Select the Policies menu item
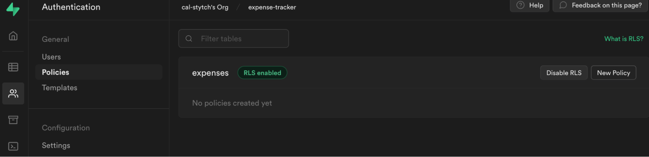 click(99, 72)
